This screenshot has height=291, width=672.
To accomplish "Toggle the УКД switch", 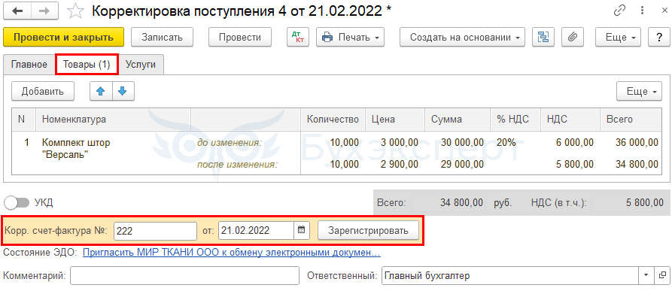I will 17,203.
